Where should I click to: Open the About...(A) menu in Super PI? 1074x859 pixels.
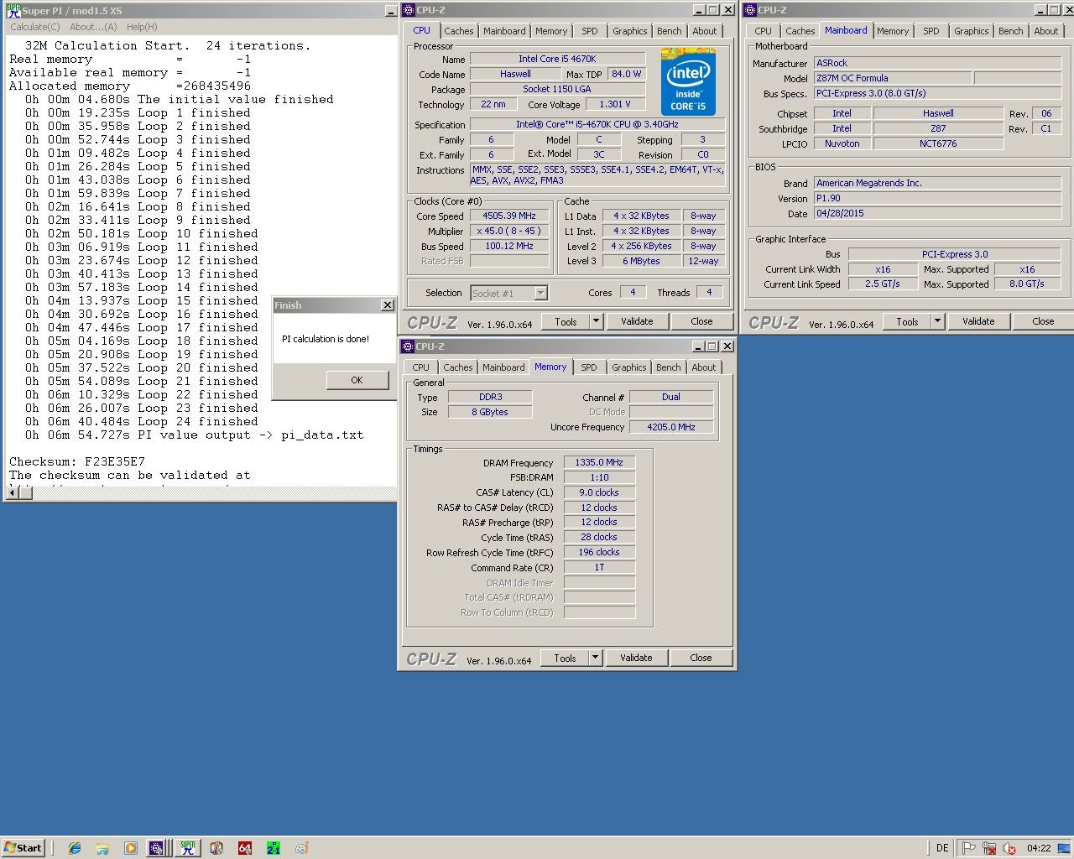tap(93, 27)
